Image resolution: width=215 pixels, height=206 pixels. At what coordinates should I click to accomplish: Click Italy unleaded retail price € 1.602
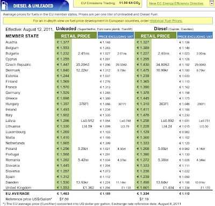(63, 115)
